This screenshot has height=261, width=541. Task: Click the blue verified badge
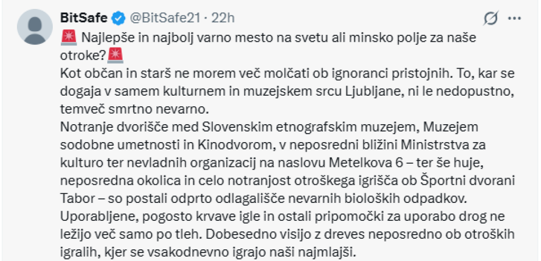119,18
